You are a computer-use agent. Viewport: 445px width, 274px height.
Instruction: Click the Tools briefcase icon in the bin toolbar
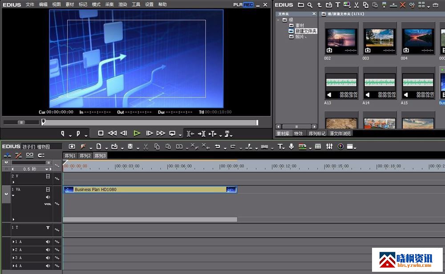436,5
